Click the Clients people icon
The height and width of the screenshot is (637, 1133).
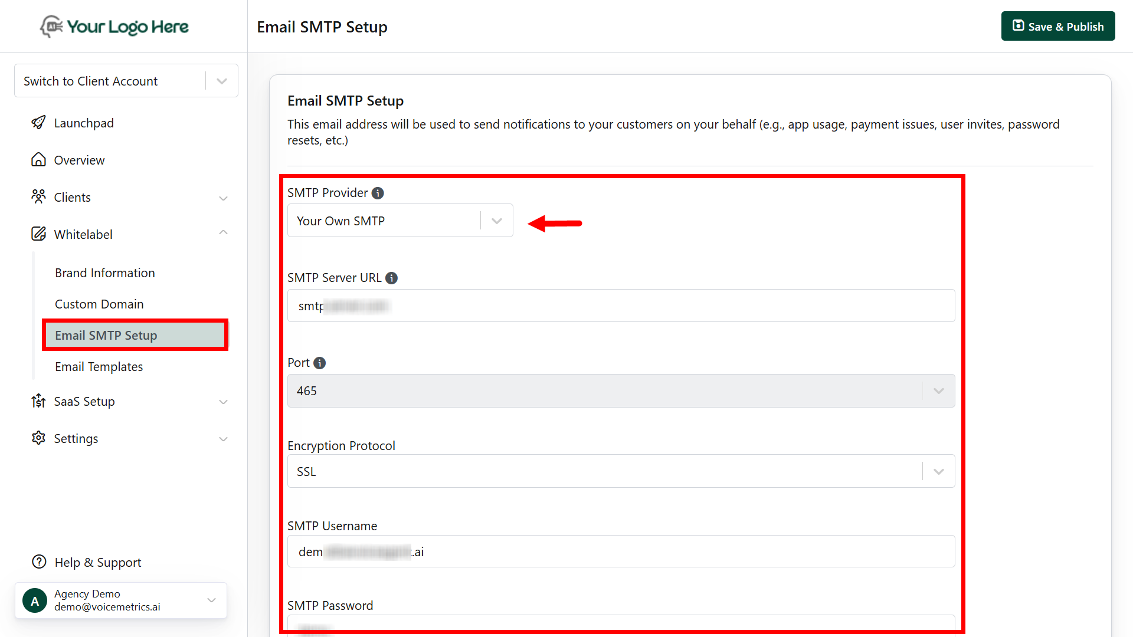(x=38, y=197)
